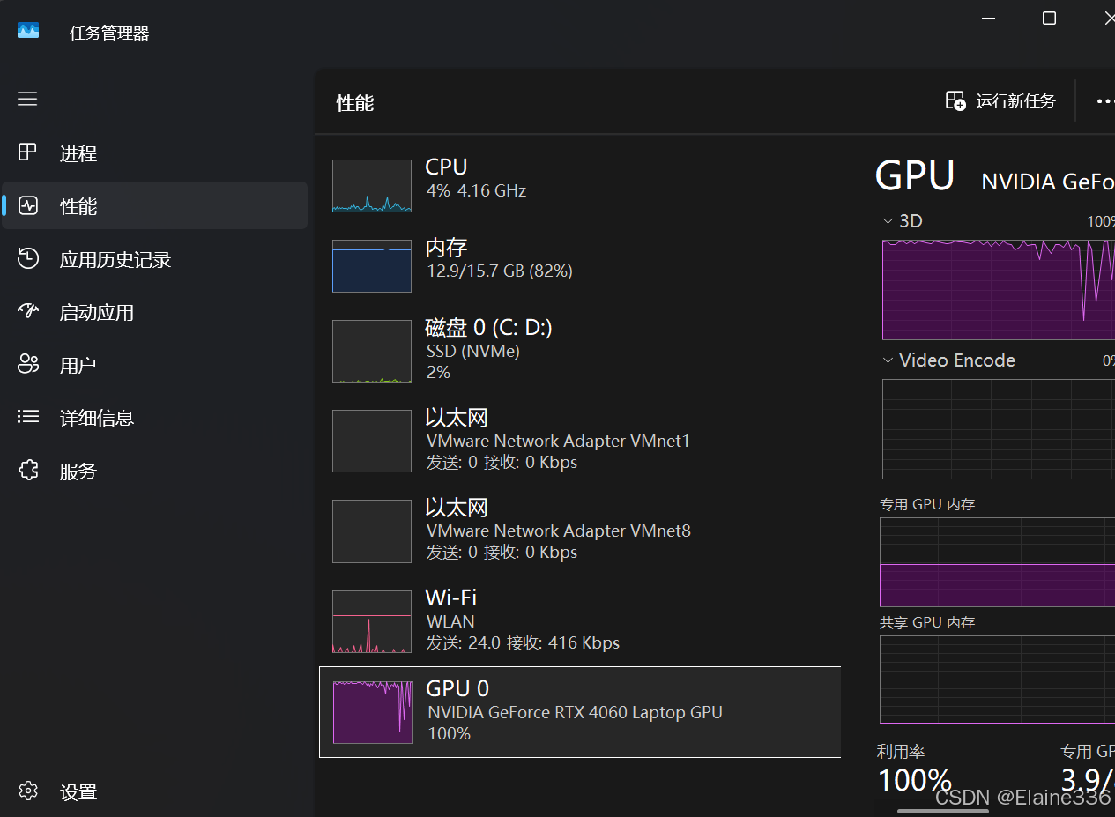Click NVIDIA GeForce RTX 4060 Laptop GPU text
The image size is (1115, 817).
[x=575, y=712]
